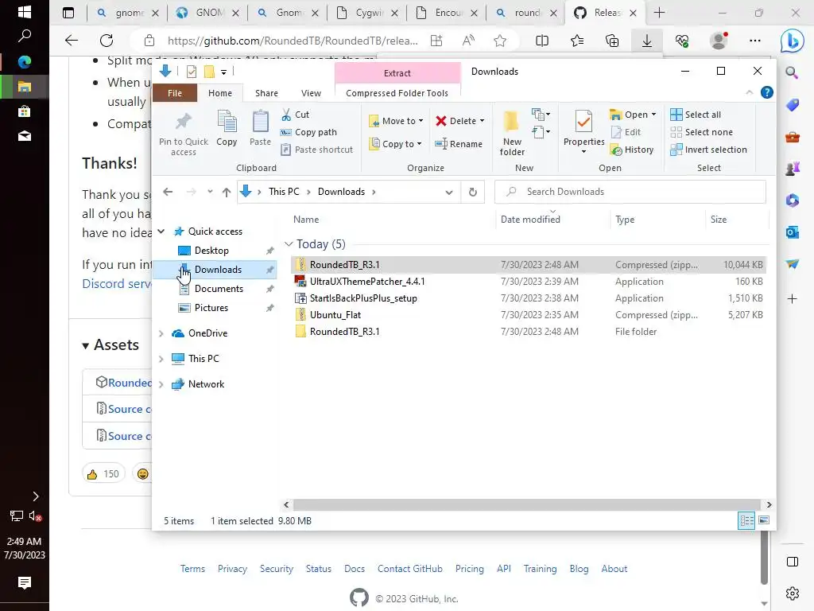Cut the selected file
814x611 pixels.
295,115
